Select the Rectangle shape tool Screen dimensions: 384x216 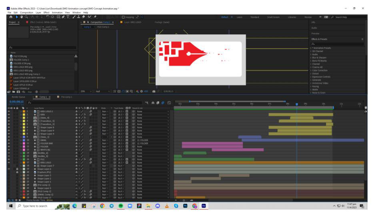(58, 17)
